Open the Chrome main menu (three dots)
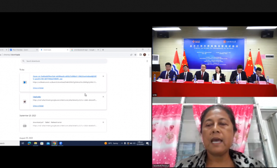This screenshot has height=168, width=277. [x=149, y=55]
